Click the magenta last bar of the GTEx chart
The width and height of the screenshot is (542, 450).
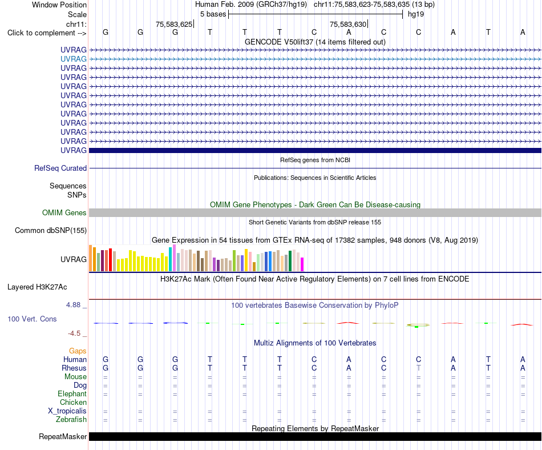(x=302, y=264)
